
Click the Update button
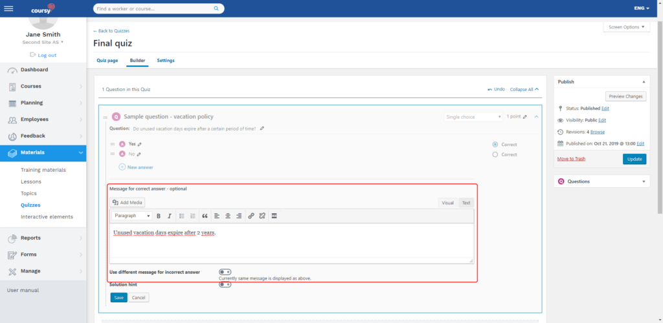(x=634, y=159)
